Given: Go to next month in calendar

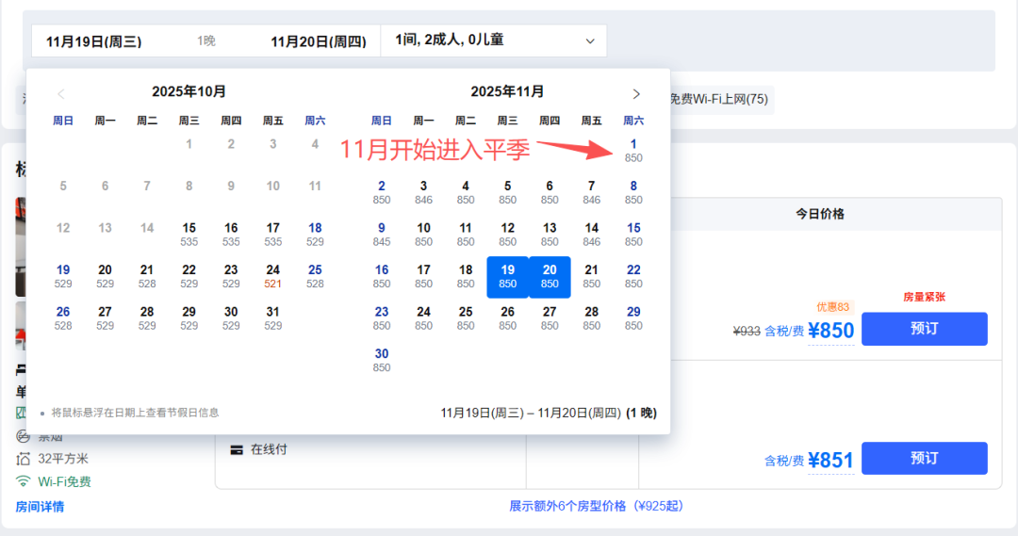Looking at the screenshot, I should (636, 94).
